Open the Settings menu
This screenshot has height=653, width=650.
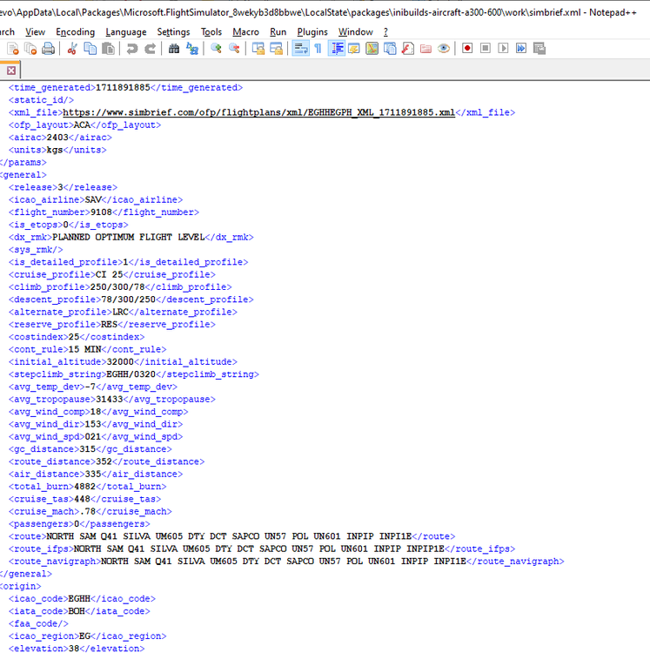(x=173, y=32)
